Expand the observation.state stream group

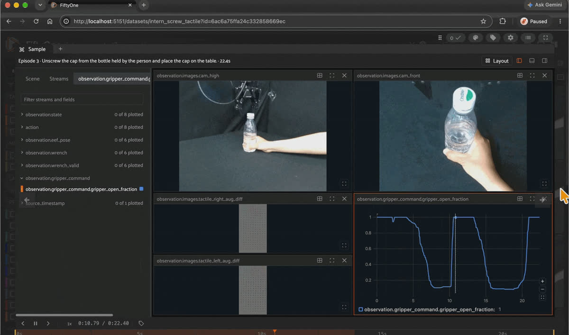point(22,115)
